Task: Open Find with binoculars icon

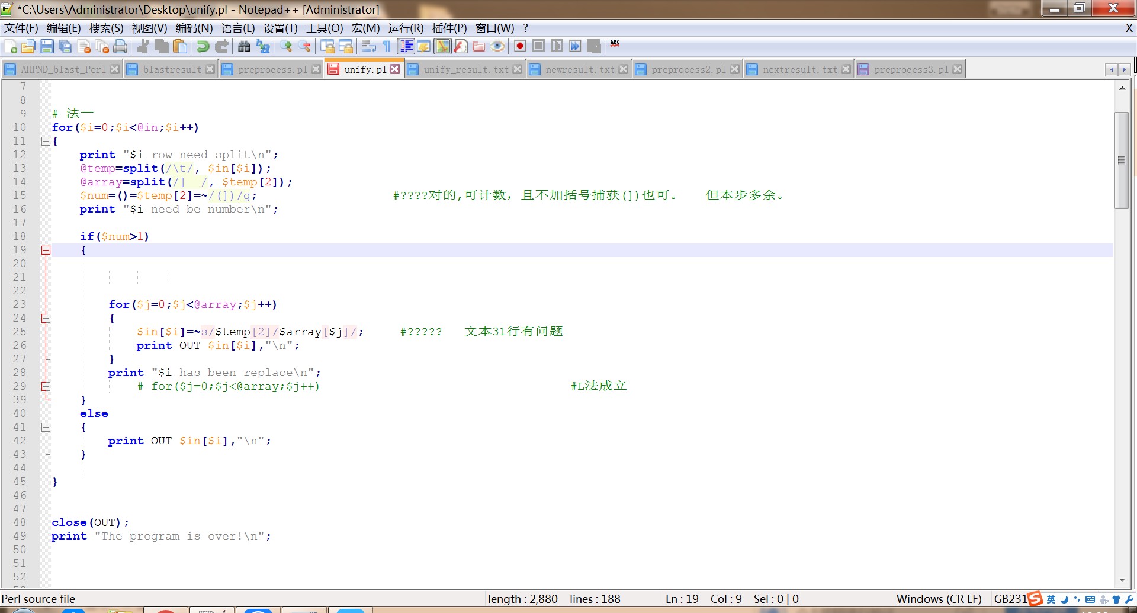Action: coord(244,46)
